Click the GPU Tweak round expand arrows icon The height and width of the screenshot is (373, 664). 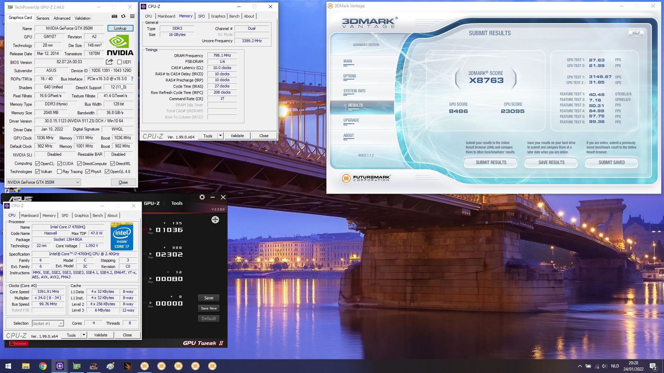(x=215, y=220)
